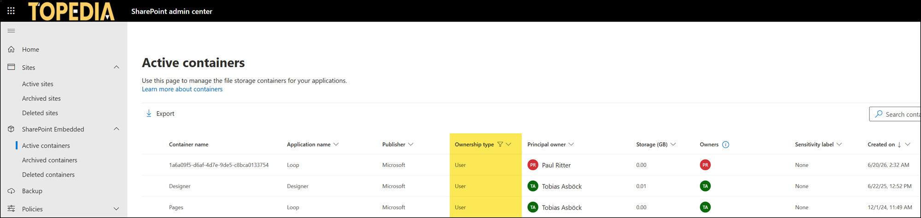Click the Export download arrow icon
This screenshot has height=218, width=921.
(x=149, y=114)
